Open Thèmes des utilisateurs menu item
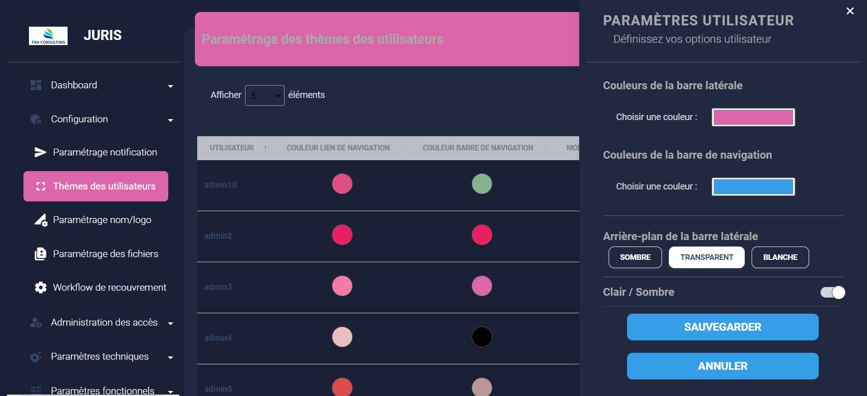The width and height of the screenshot is (867, 396). click(96, 186)
